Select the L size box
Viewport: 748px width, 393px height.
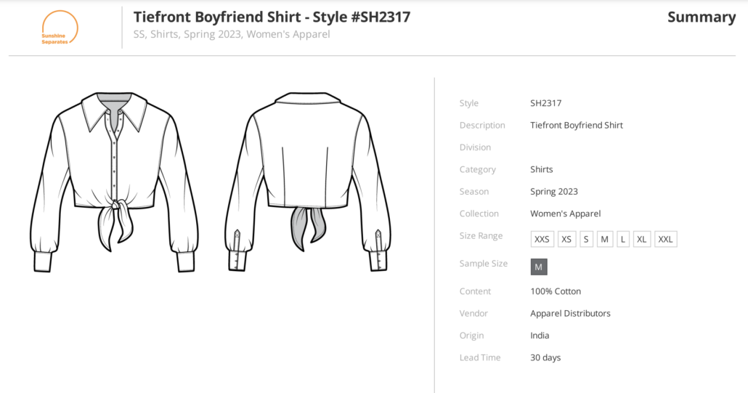[x=623, y=239]
